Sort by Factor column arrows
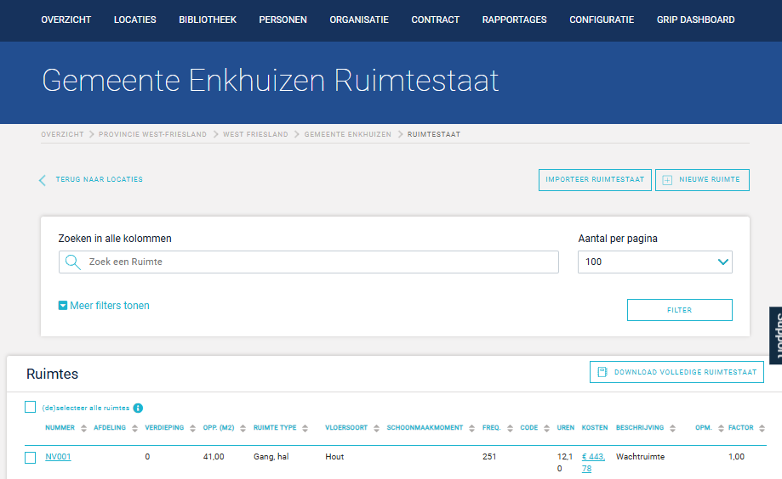 [762, 428]
